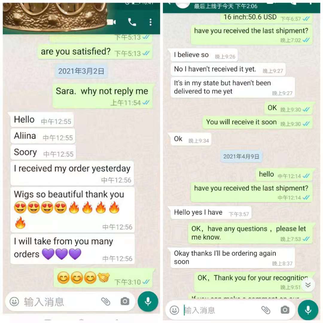This screenshot has width=323, height=323.
Task: Tap the microphone button in left chat
Action: point(148,301)
